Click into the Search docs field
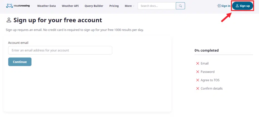 (x=157, y=6)
